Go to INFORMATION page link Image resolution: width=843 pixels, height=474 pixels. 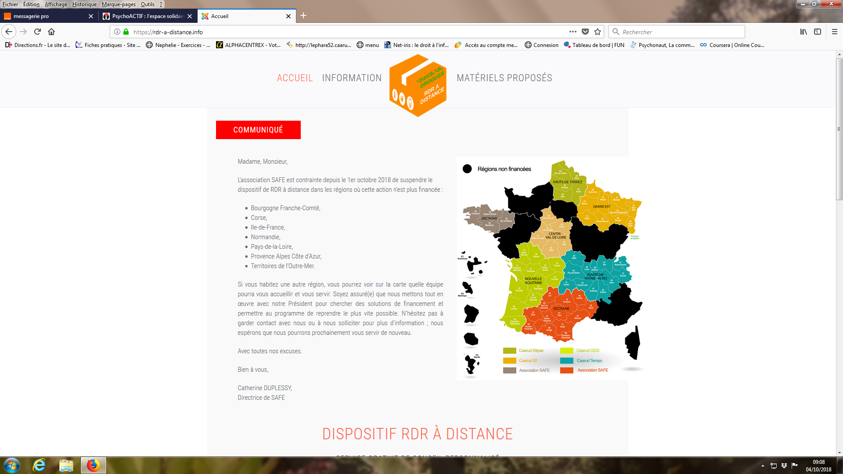pyautogui.click(x=352, y=78)
